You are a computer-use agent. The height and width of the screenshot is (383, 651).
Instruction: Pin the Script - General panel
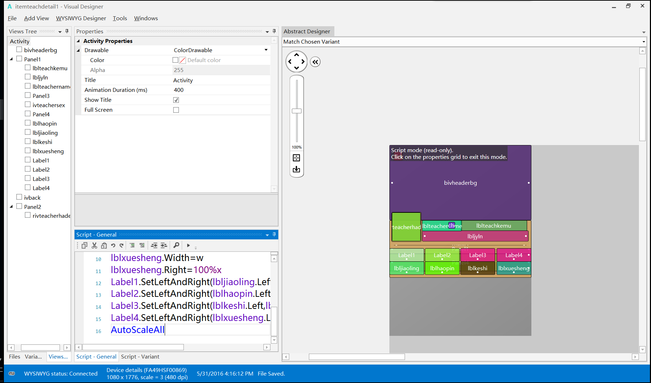pyautogui.click(x=274, y=234)
